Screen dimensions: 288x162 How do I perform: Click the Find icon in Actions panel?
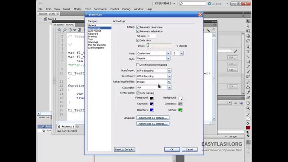tap(65, 30)
